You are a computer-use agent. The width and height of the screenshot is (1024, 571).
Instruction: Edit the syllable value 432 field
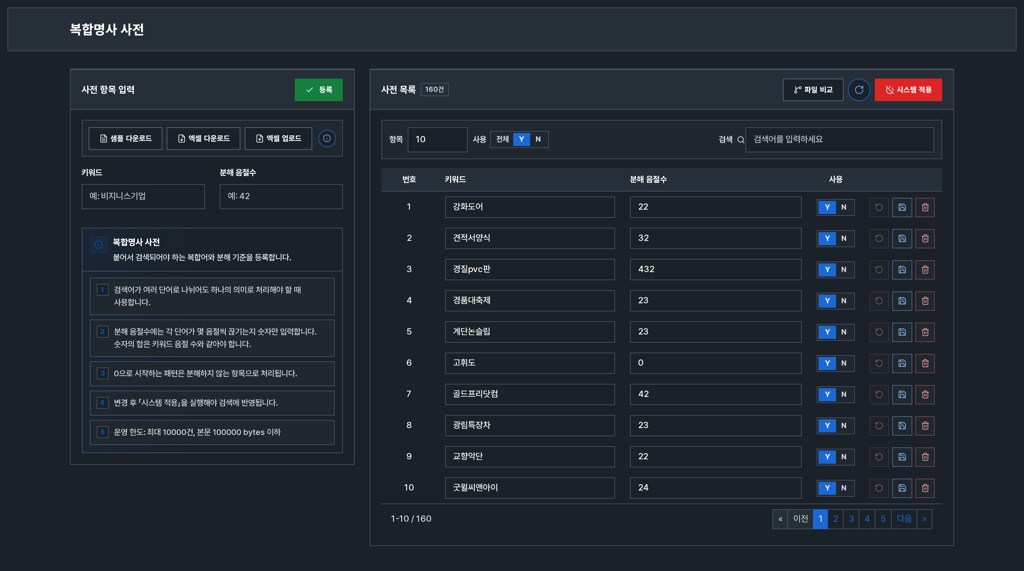click(716, 270)
